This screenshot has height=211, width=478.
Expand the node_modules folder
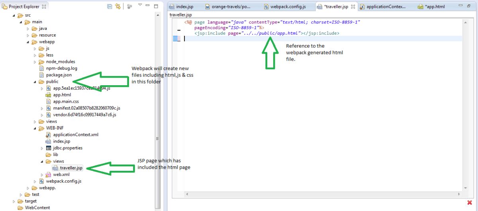(35, 62)
